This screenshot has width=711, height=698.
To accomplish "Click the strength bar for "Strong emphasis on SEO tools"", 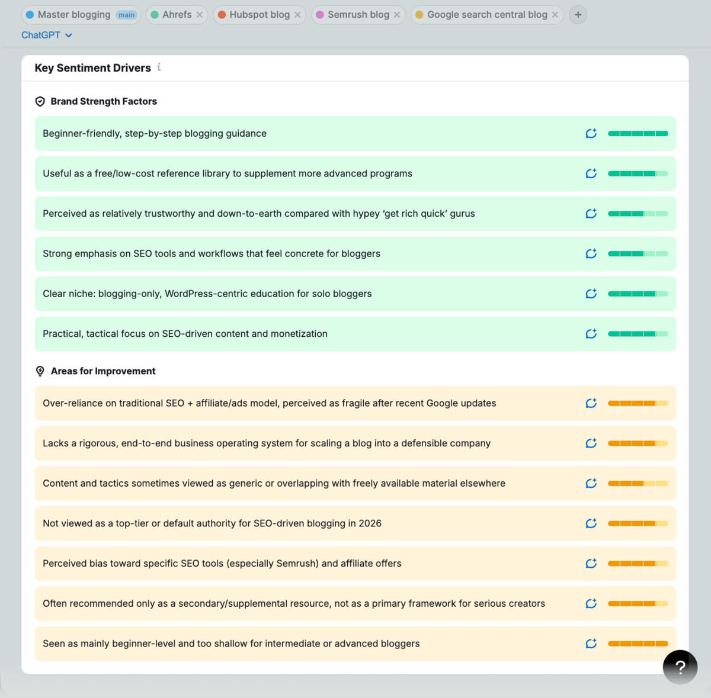I will pyautogui.click(x=638, y=253).
